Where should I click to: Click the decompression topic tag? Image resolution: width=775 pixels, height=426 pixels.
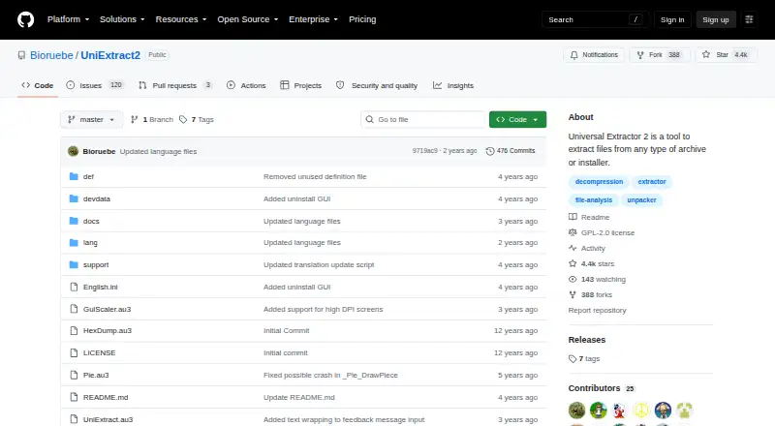coord(599,182)
